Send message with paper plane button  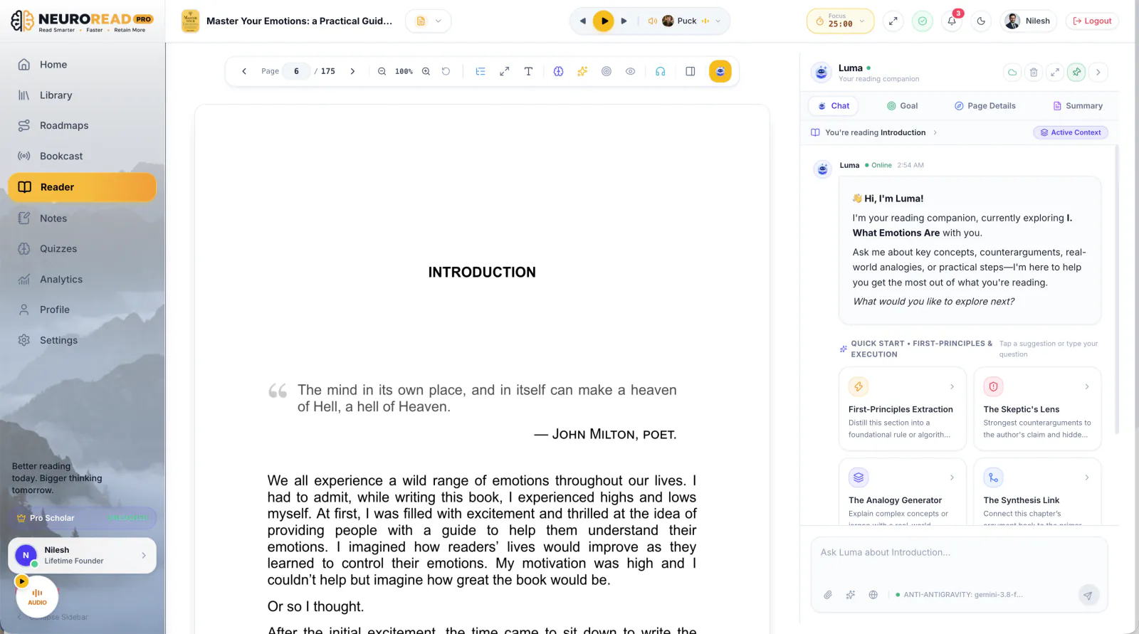pyautogui.click(x=1088, y=595)
